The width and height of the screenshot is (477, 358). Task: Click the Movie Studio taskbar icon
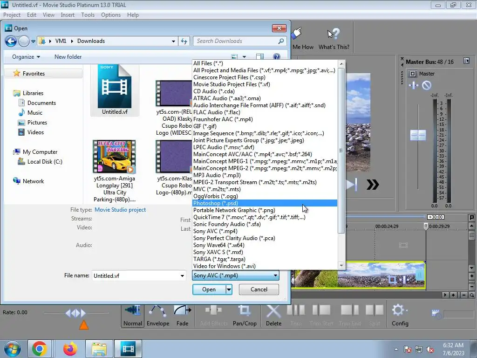click(128, 349)
